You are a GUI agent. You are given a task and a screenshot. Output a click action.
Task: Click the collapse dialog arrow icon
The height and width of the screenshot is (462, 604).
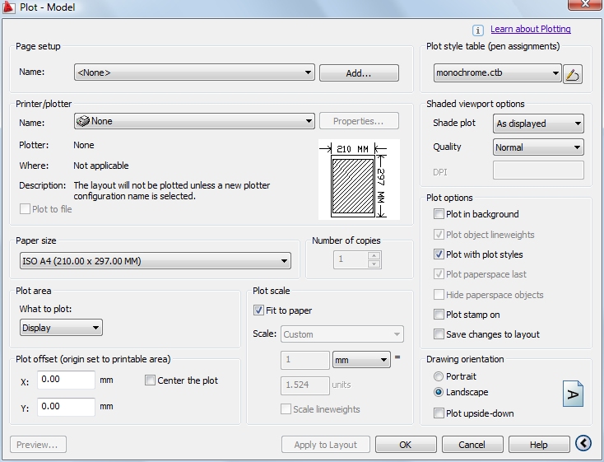point(583,443)
